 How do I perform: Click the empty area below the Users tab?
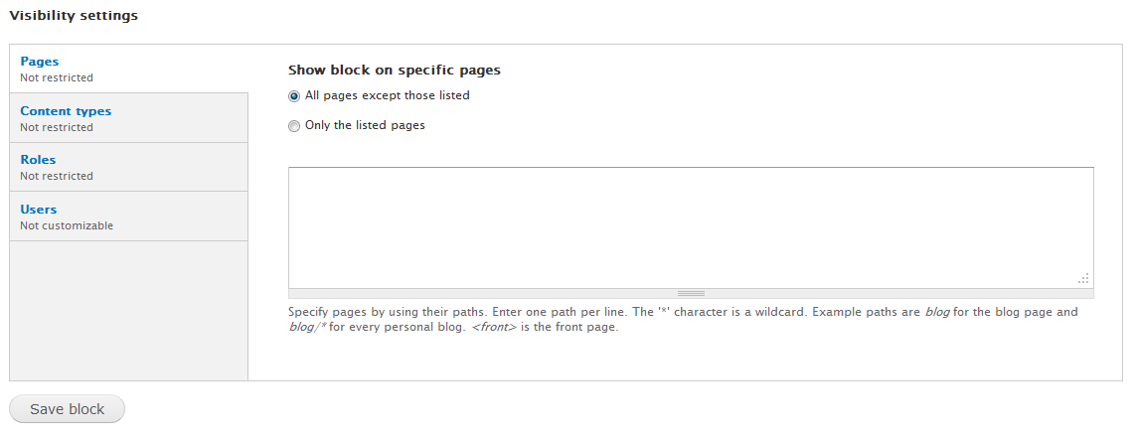point(128,310)
